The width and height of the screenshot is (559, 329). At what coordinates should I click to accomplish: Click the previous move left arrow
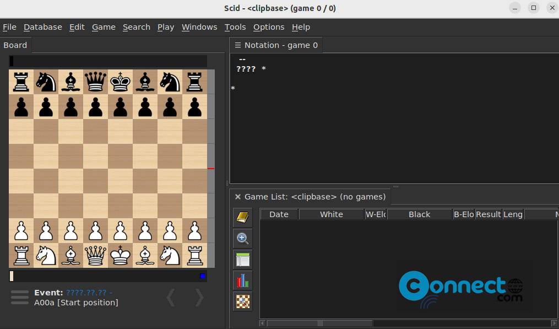pos(171,298)
